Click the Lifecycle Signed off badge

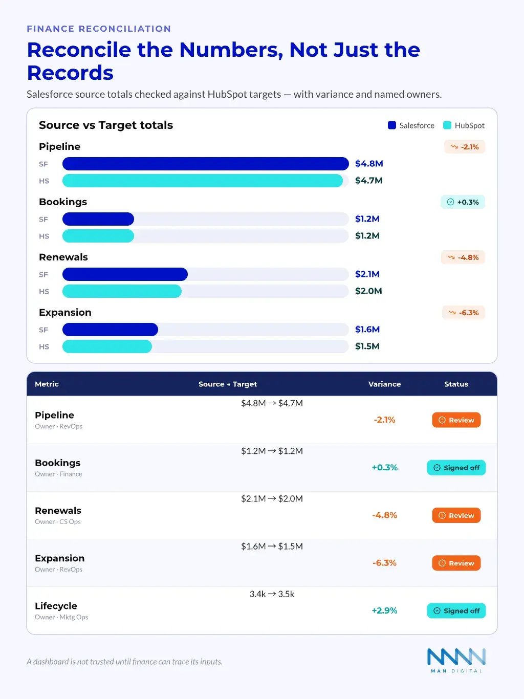pos(456,610)
